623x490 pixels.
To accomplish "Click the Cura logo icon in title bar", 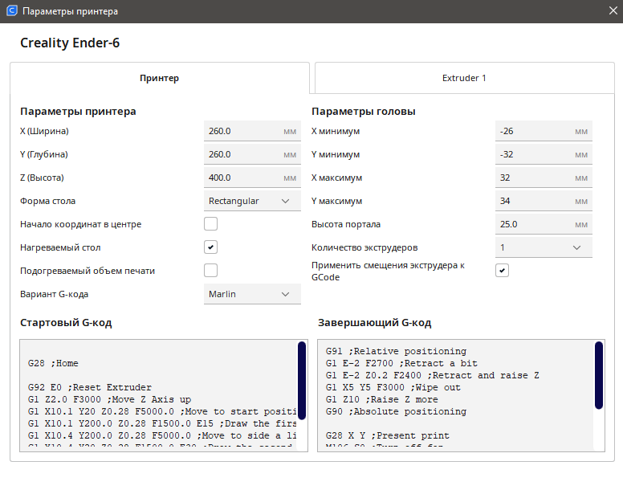I will coord(11,12).
